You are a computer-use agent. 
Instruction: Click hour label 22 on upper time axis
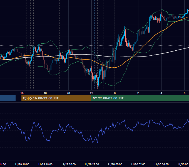(92, 93)
